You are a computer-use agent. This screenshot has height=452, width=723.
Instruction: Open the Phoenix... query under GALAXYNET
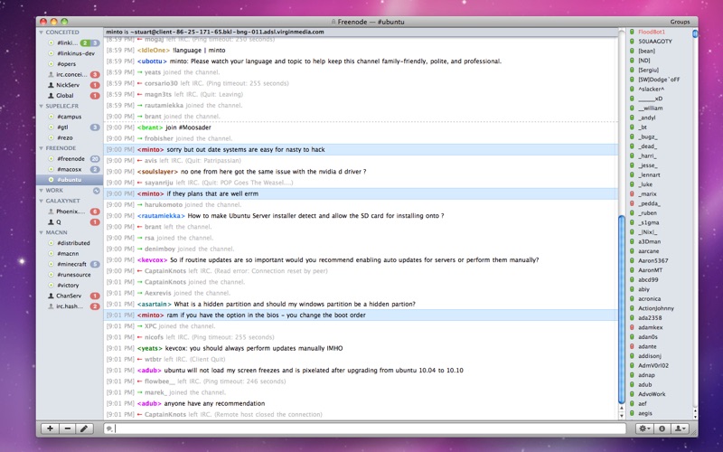[x=70, y=212]
